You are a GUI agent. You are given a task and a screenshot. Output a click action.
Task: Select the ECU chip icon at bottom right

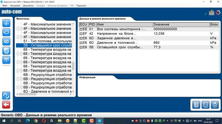pyautogui.click(x=205, y=105)
